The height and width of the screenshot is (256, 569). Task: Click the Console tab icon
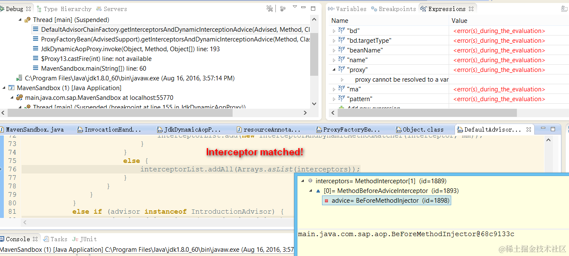pyautogui.click(x=3, y=239)
